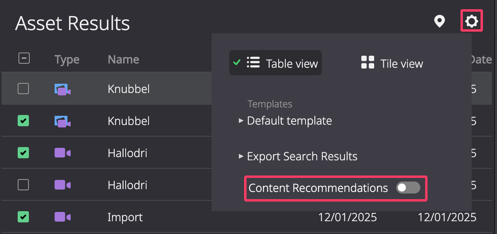Expand the Default template triangle
Viewport: 497px width, 234px height.
tap(241, 121)
